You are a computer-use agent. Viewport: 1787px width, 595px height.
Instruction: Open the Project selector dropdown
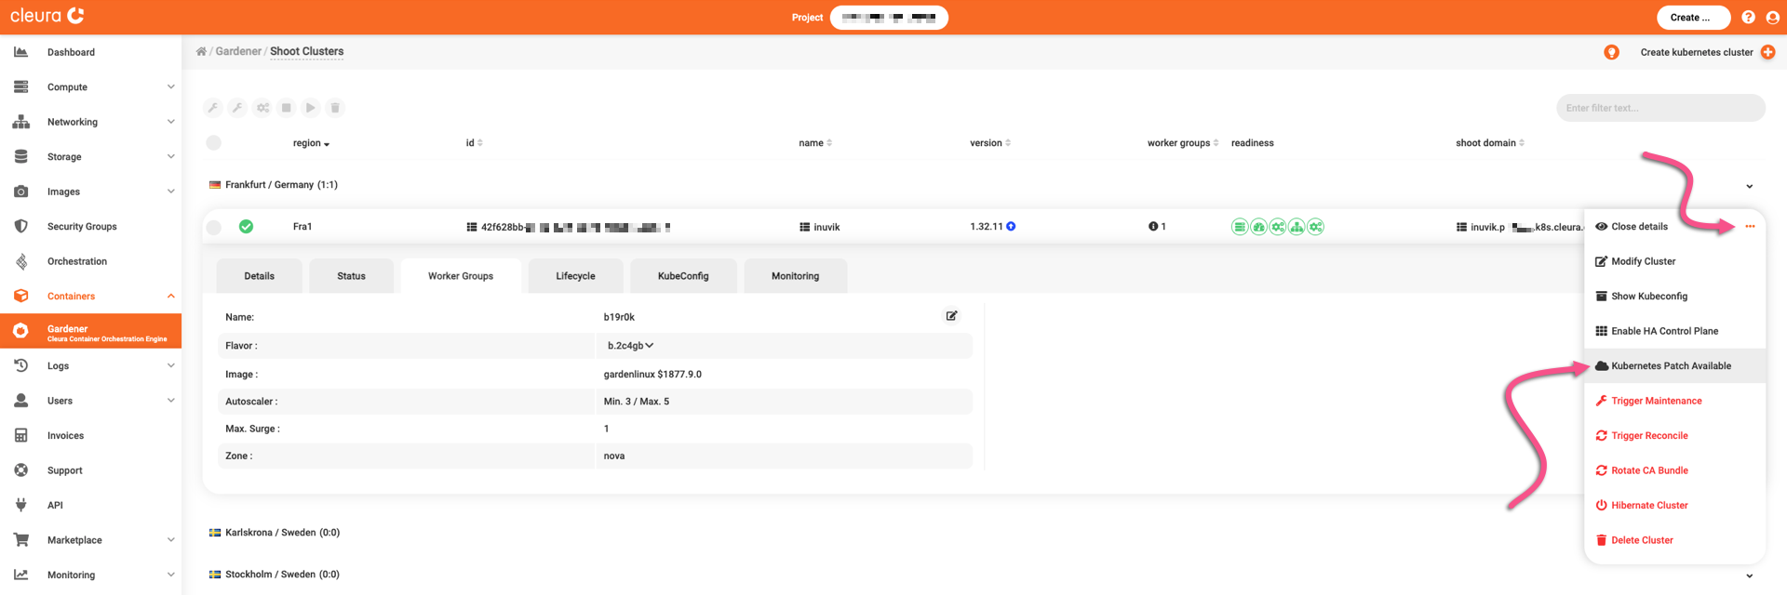889,18
